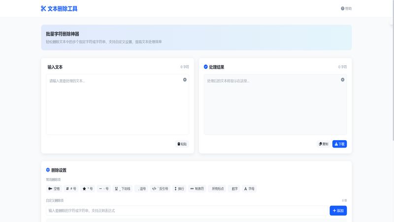The height and width of the screenshot is (222, 394).
Task: Click the scissors logo icon in header
Action: pos(43,8)
